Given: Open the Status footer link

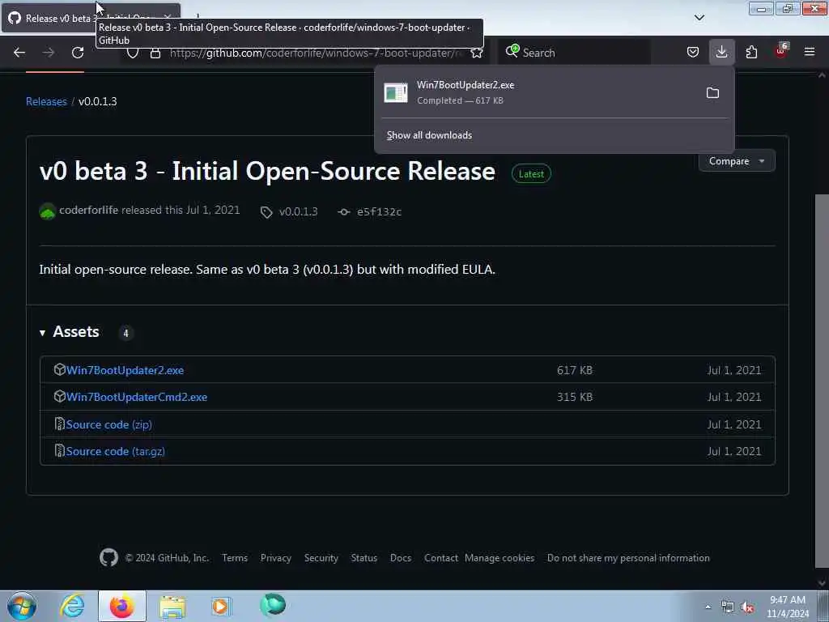Looking at the screenshot, I should click(x=364, y=558).
